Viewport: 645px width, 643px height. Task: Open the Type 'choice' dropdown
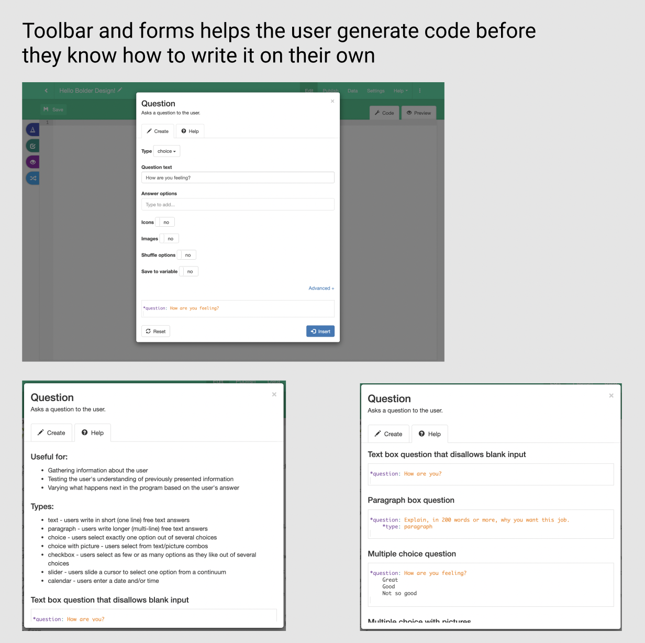166,151
